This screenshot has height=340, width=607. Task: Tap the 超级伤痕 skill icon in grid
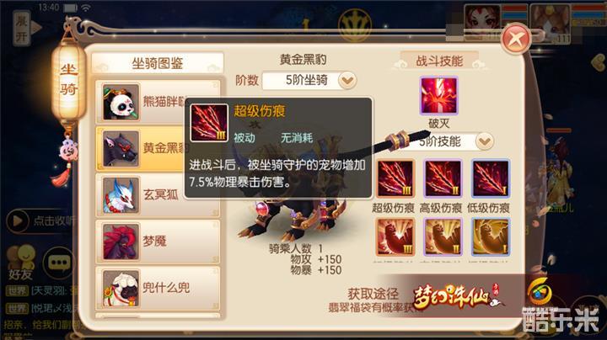(395, 178)
